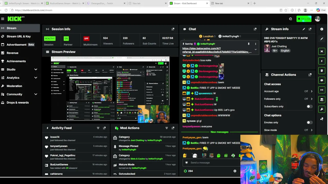Unpin the pinned chat message
The width and height of the screenshot is (328, 184).
[x=249, y=44]
